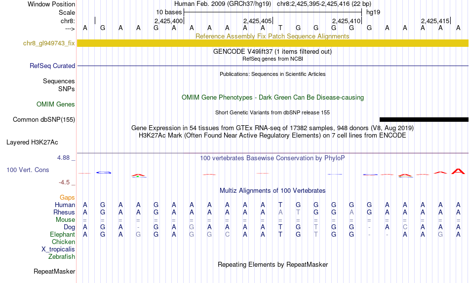Click the 'hg19' label beside the scale bar
The width and height of the screenshot is (469, 283).
373,12
